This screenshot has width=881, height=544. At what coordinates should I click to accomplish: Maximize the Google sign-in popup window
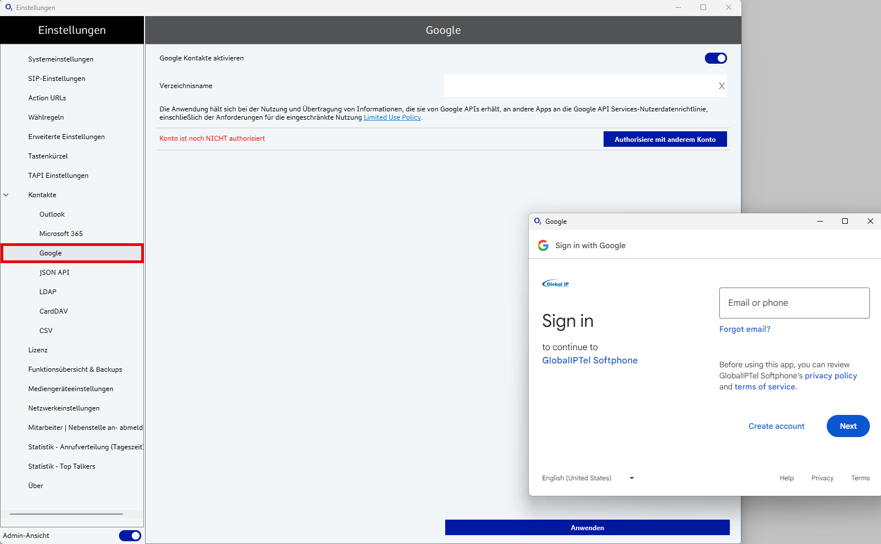click(x=845, y=222)
